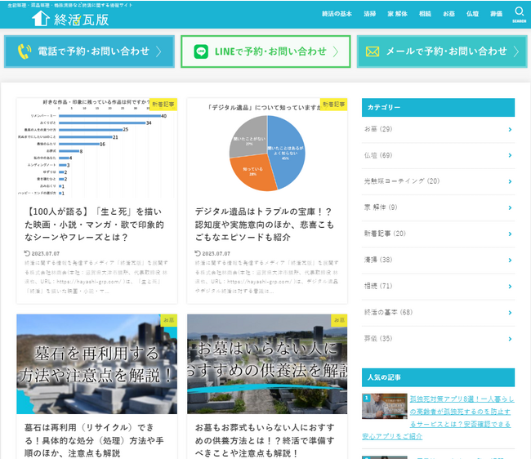Click the house logo icon of 終活瓦版
Image resolution: width=531 pixels, height=459 pixels.
tap(41, 18)
